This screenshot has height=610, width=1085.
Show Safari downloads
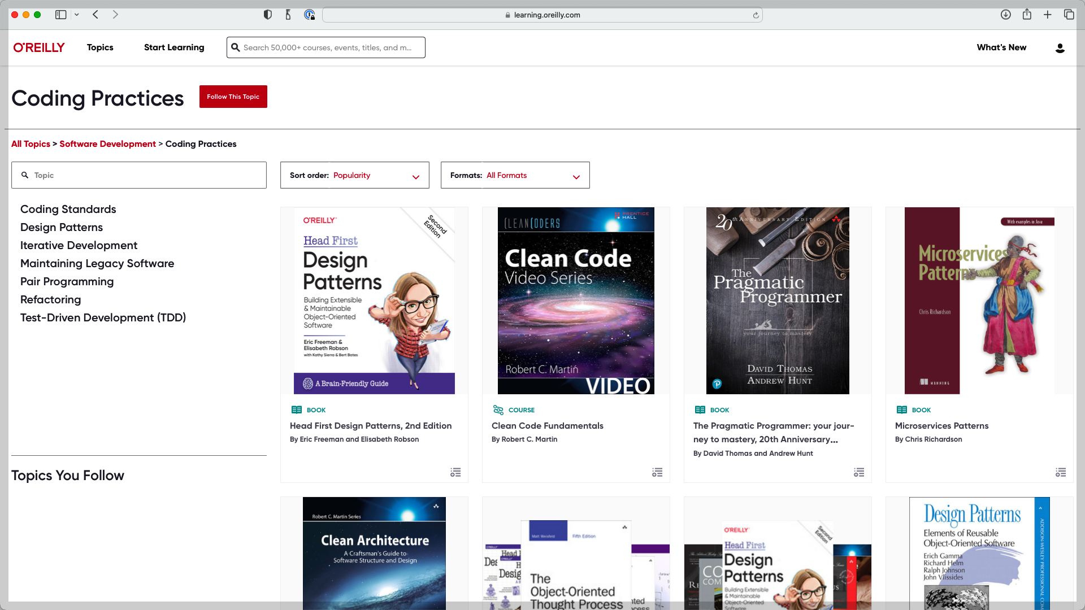coord(1006,15)
